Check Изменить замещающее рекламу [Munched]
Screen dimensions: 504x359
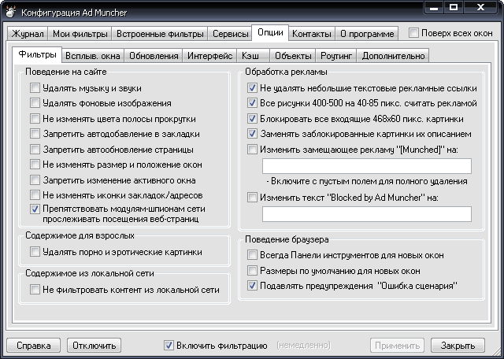coord(252,149)
